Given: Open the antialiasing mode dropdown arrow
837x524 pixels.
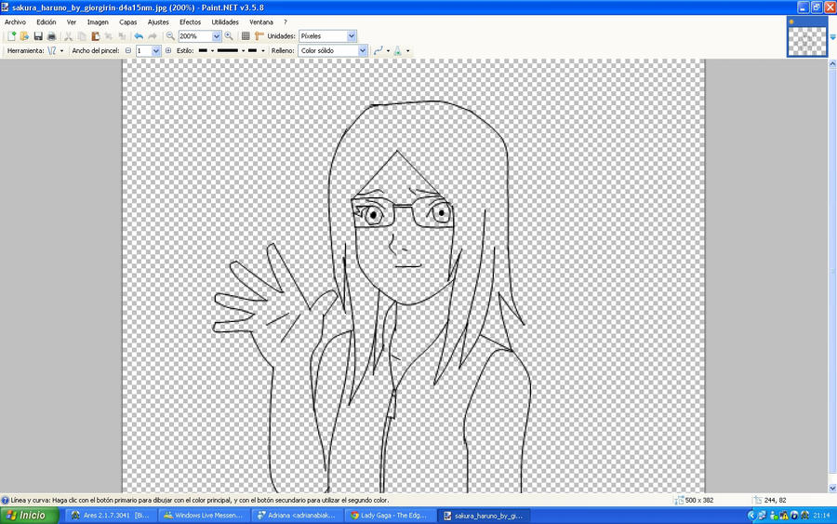Looking at the screenshot, I should coord(388,51).
